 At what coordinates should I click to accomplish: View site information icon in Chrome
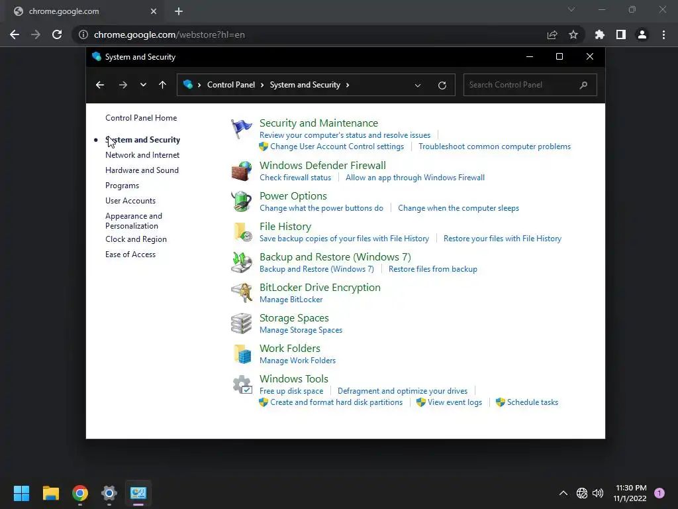tap(83, 34)
